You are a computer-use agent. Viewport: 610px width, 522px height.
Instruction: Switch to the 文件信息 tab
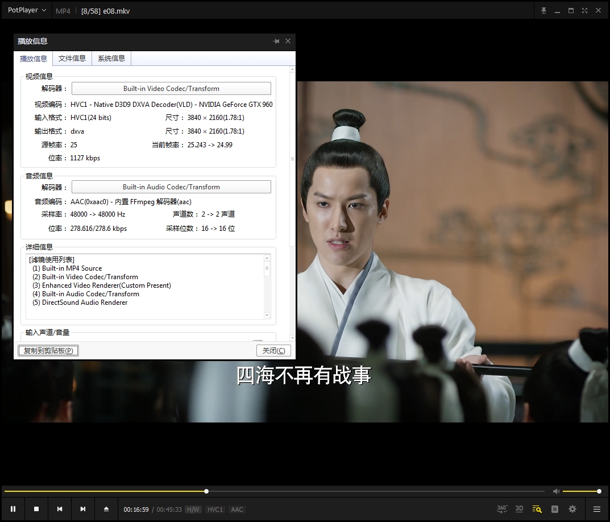pyautogui.click(x=72, y=59)
